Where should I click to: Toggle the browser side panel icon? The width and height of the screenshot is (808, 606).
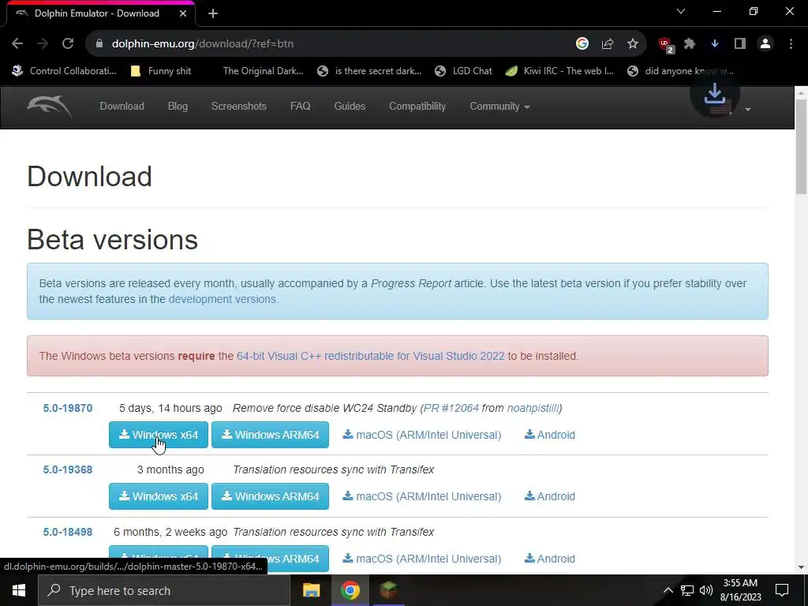[740, 44]
